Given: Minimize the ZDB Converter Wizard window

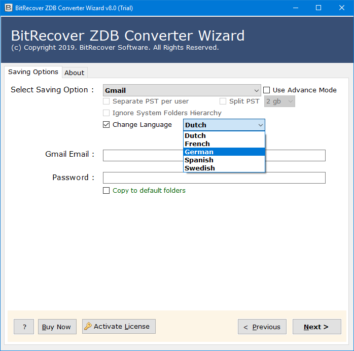Looking at the screenshot, I should 296,8.
